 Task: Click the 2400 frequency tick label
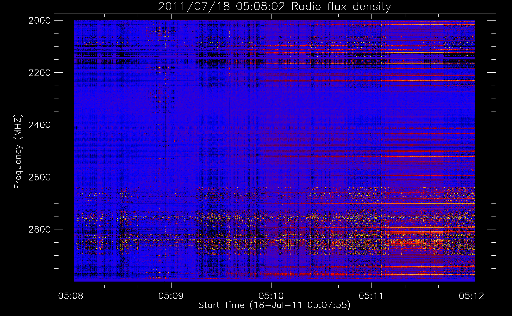[x=40, y=125]
